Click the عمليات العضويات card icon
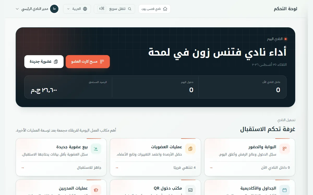 coord(190,149)
